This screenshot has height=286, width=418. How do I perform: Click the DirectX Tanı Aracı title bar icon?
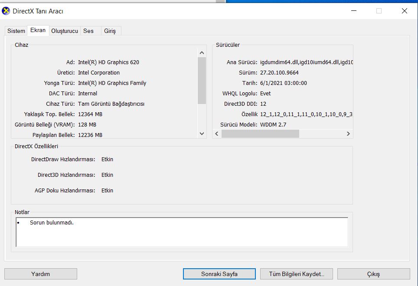pos(6,11)
